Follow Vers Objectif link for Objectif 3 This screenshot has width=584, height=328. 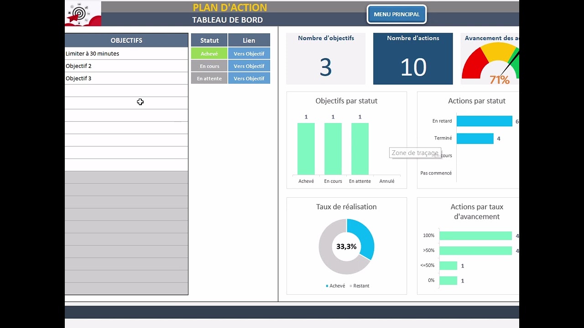[x=249, y=78]
